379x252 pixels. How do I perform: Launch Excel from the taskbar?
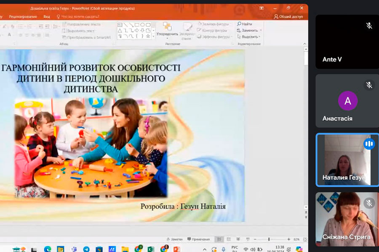click(x=151, y=249)
